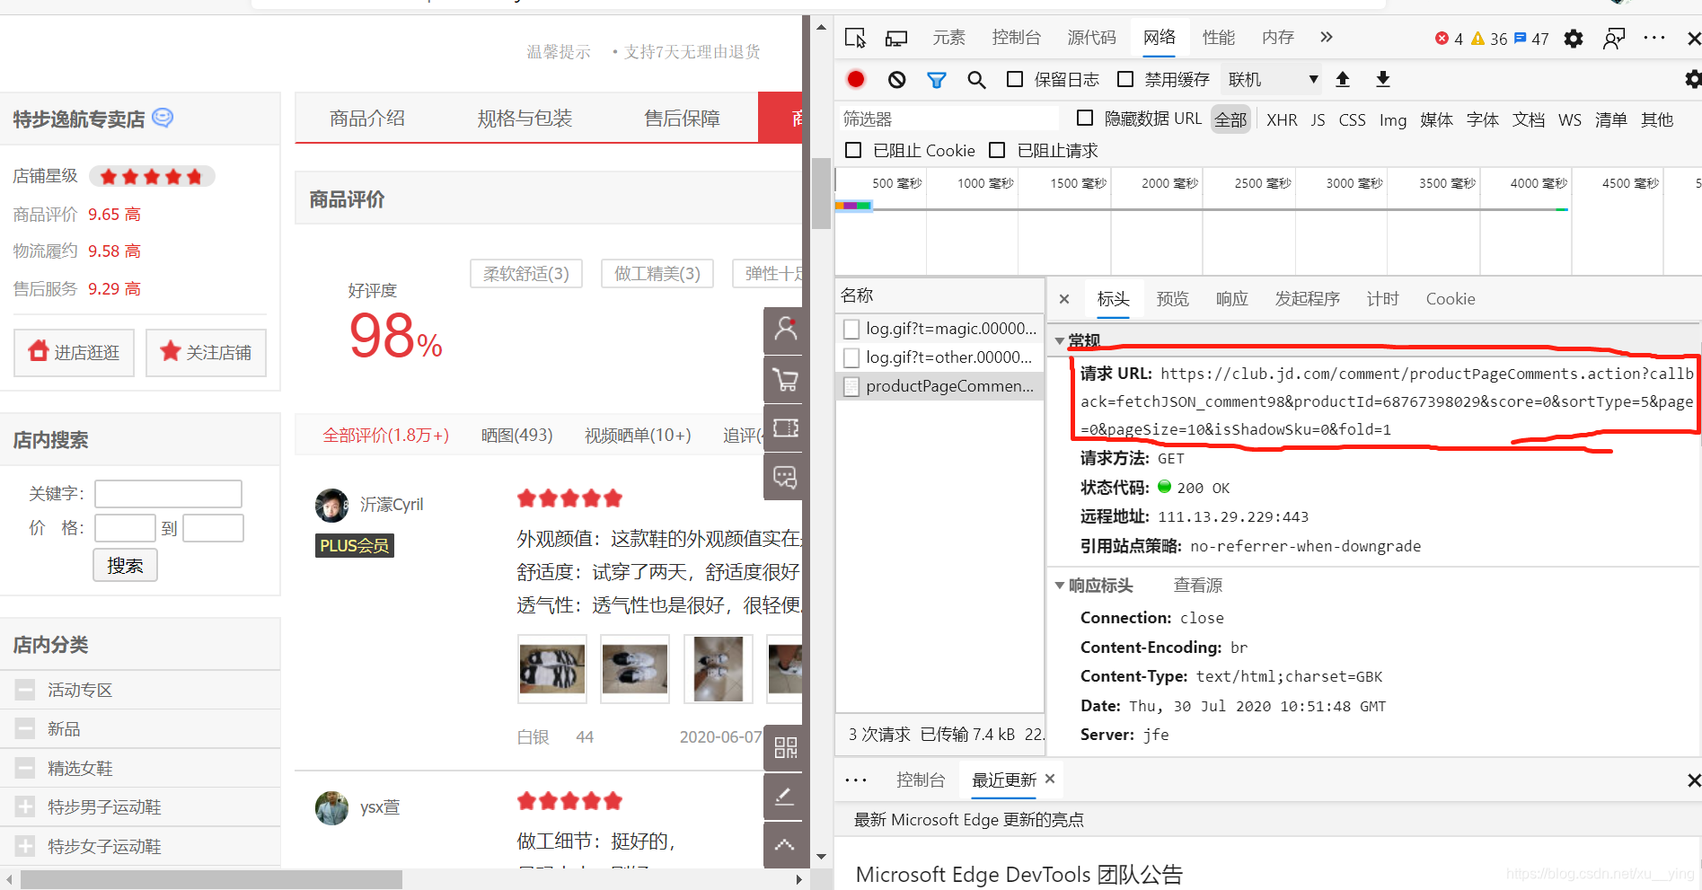This screenshot has width=1702, height=890.
Task: Toggle device emulation icon
Action: pyautogui.click(x=896, y=38)
